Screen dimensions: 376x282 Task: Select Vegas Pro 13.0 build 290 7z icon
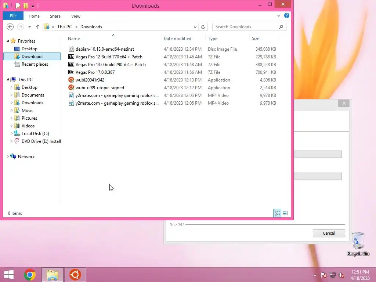point(71,65)
